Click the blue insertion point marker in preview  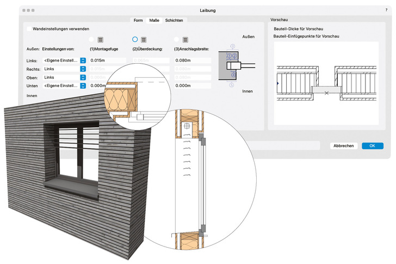click(x=278, y=83)
